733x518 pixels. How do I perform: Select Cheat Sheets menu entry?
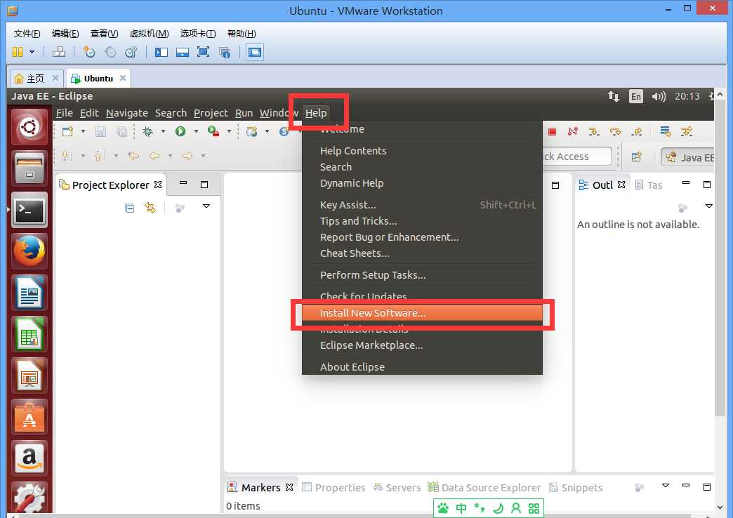(422, 253)
